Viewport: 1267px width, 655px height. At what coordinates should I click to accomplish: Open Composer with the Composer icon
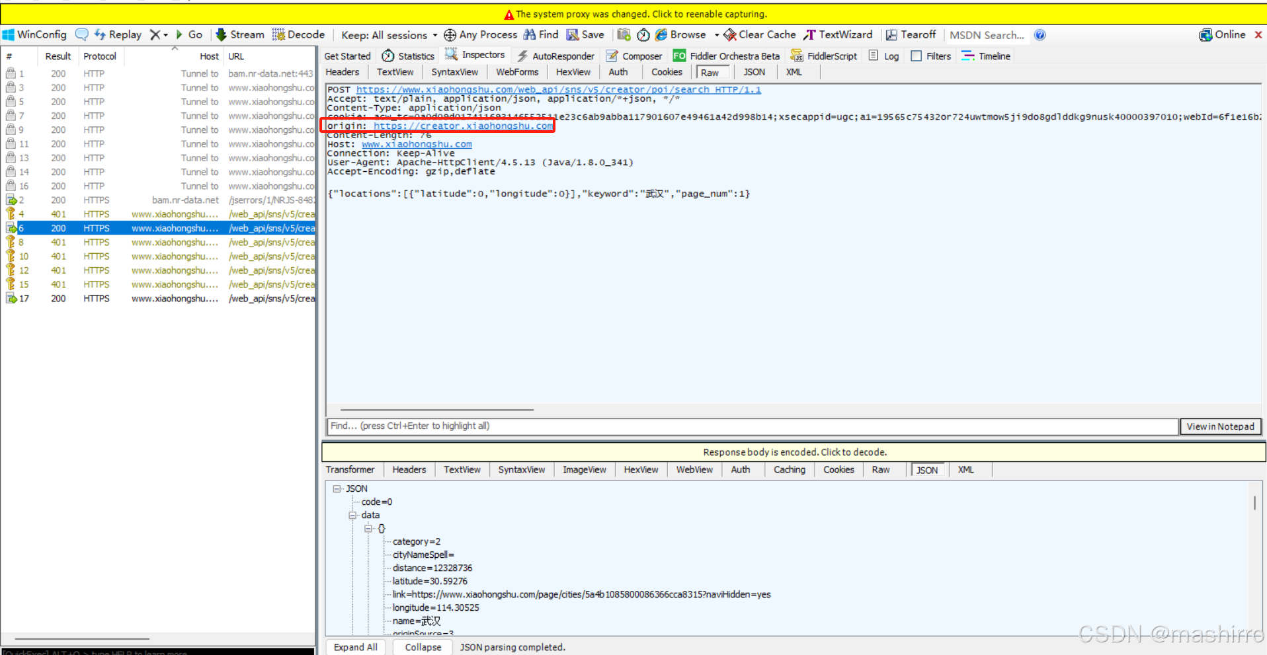coord(633,56)
